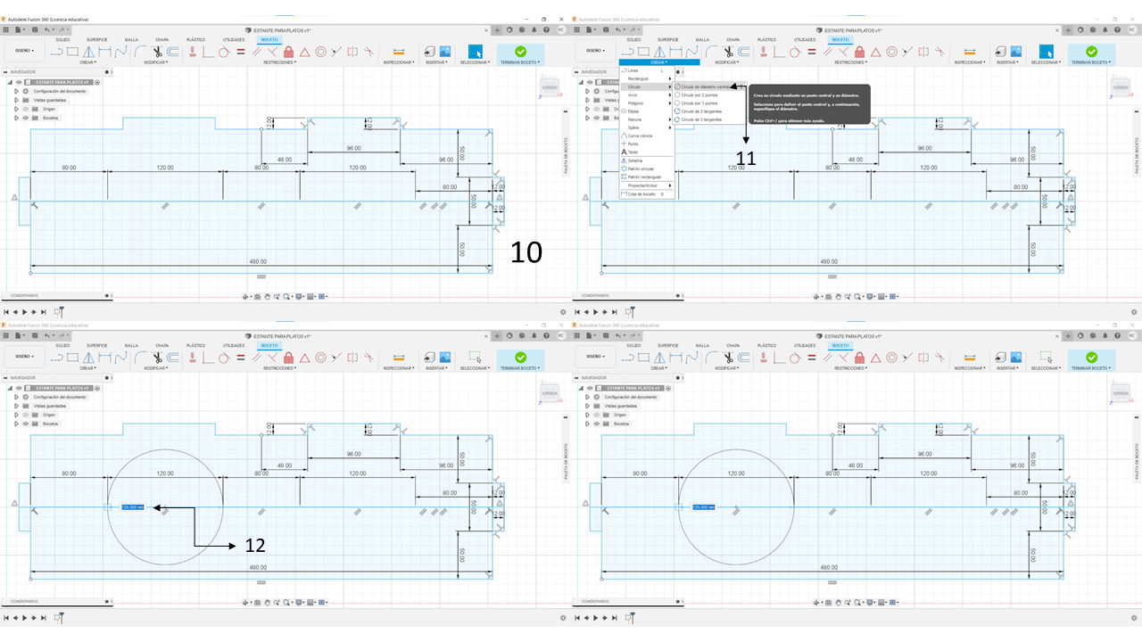The image size is (1142, 642).
Task: Toggle Bocetos eye icon in bottom-right window
Action: click(x=596, y=424)
